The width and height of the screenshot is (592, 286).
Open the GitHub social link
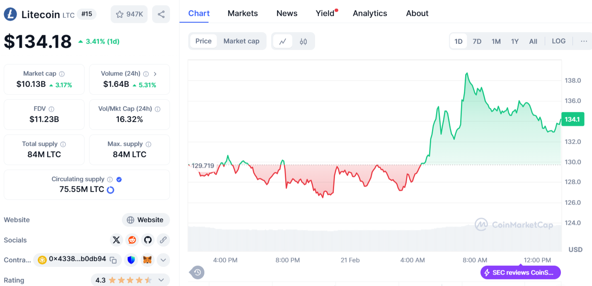coord(148,240)
